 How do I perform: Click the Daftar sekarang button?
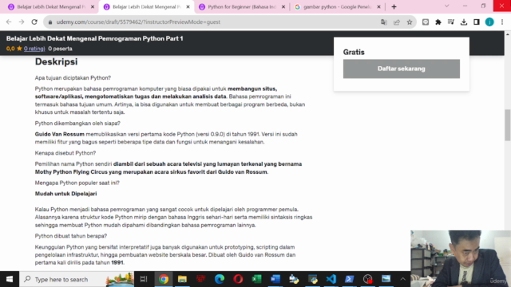[x=401, y=69]
